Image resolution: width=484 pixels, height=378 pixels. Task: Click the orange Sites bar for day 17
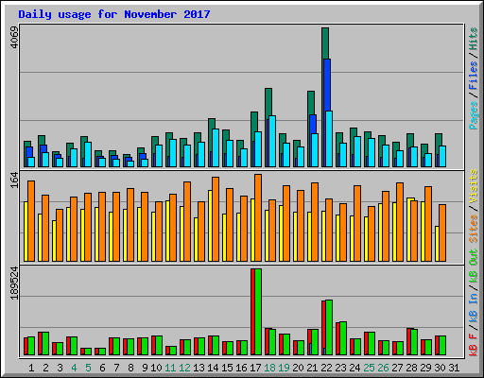coord(258,217)
